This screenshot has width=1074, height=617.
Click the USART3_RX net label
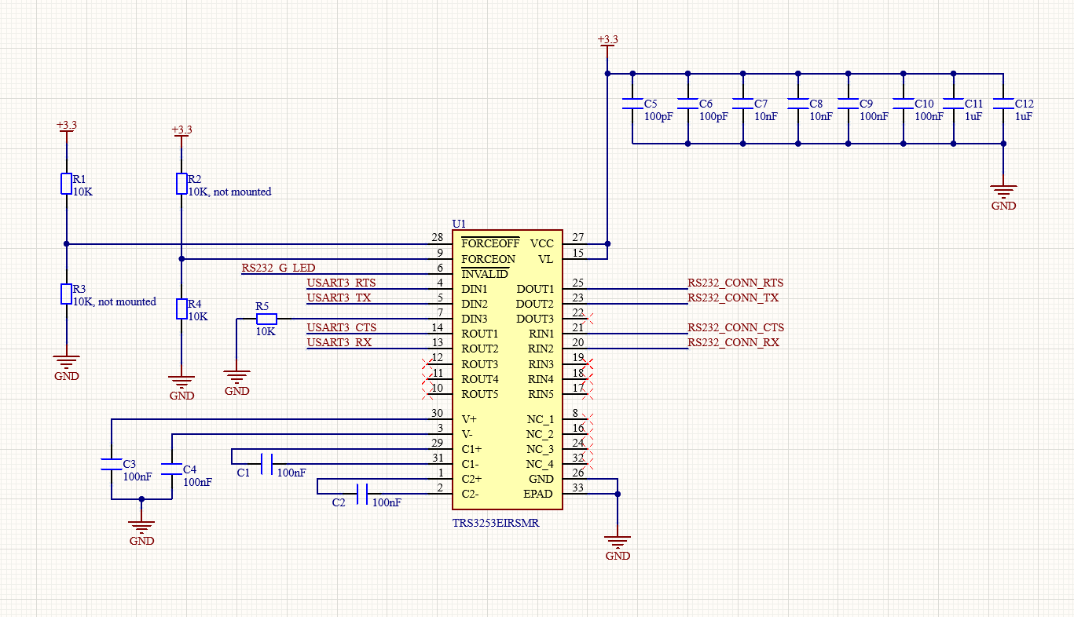(x=339, y=342)
